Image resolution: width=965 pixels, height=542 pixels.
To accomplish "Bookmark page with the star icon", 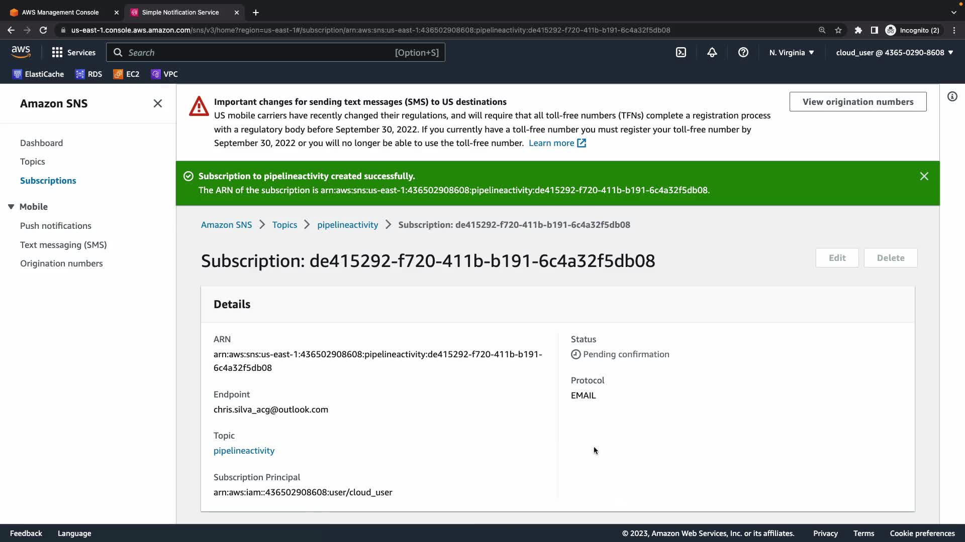I will click(838, 30).
